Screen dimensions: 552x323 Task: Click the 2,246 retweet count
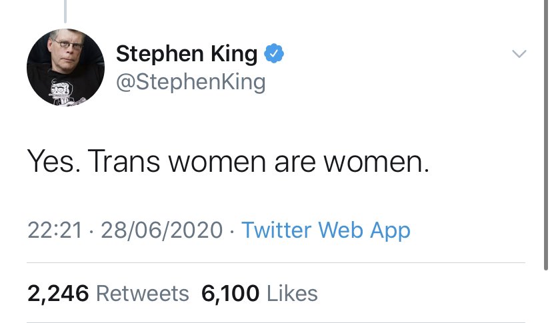pyautogui.click(x=59, y=293)
